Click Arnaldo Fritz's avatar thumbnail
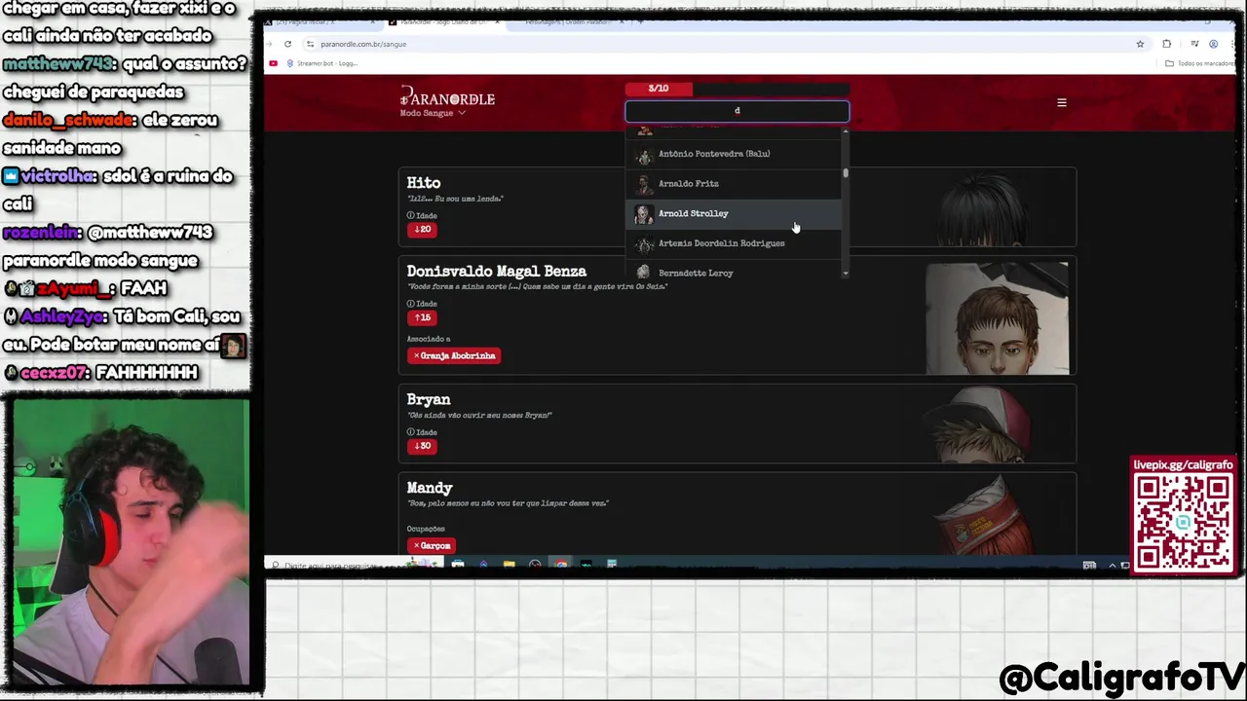Viewport: 1247px width, 701px height. point(643,183)
